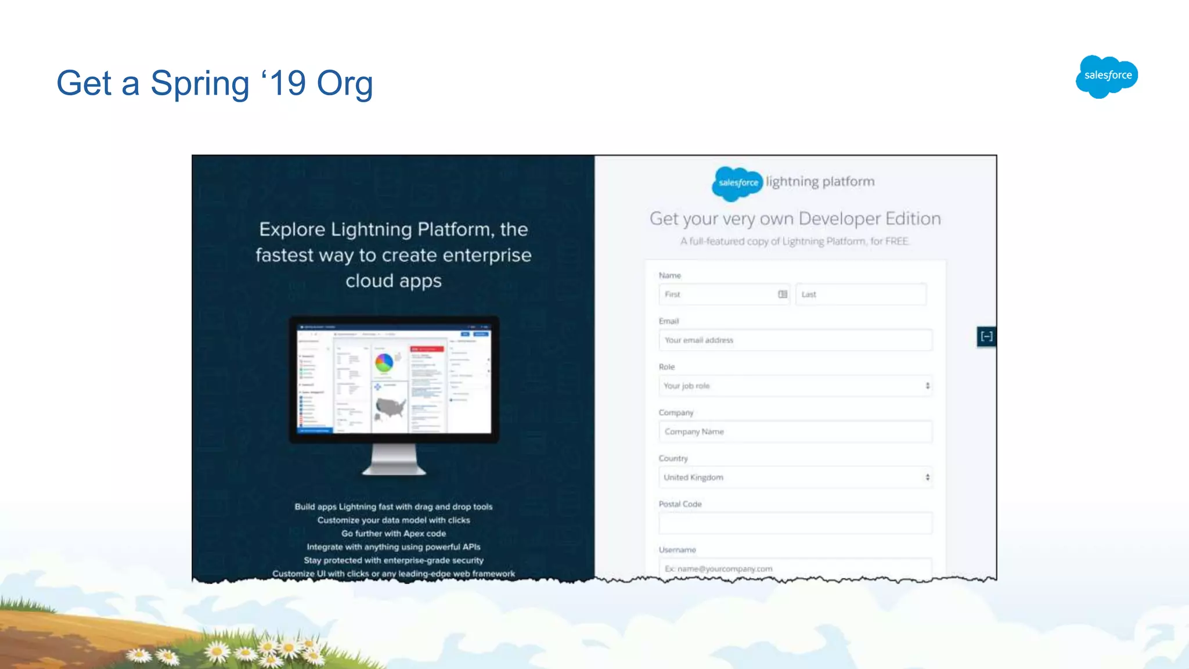Click the Company Name text box
The image size is (1189, 669).
tap(795, 432)
